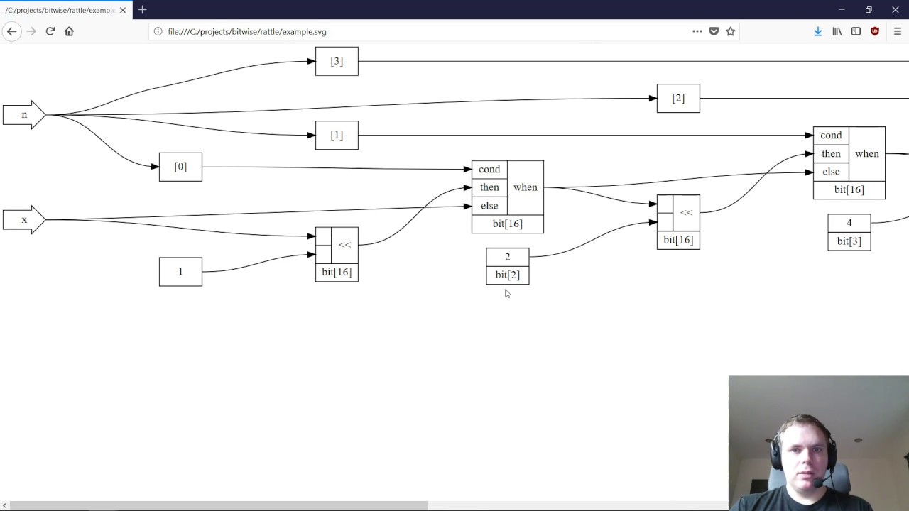Click '<<' in the right shift node
Image resolution: width=909 pixels, height=511 pixels.
click(x=686, y=213)
